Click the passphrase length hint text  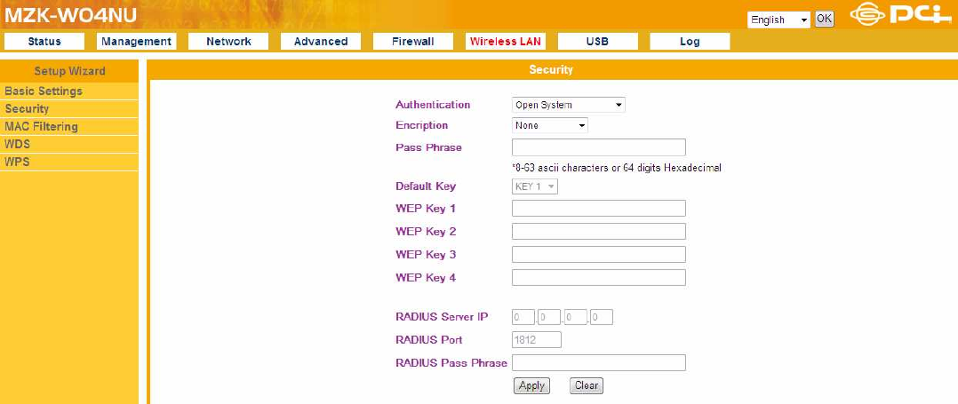(x=617, y=167)
